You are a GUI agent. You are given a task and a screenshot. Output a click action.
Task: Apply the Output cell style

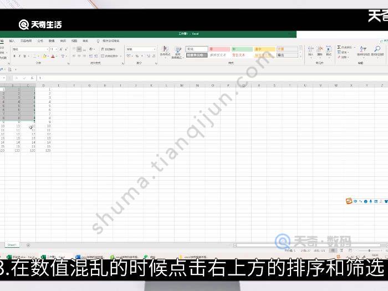click(x=287, y=55)
